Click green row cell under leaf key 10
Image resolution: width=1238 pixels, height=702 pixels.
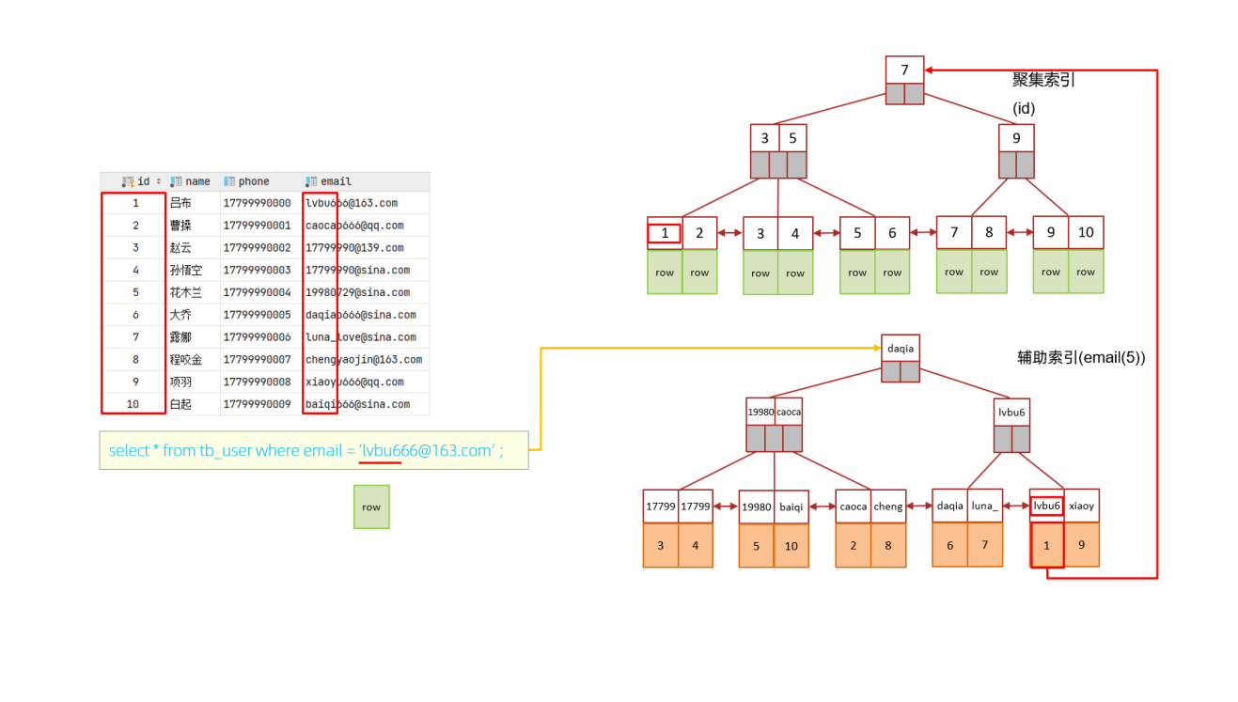click(1086, 272)
